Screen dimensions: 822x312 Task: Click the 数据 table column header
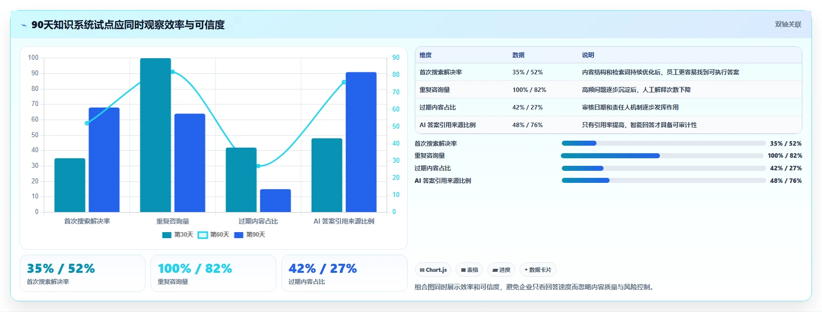[518, 55]
